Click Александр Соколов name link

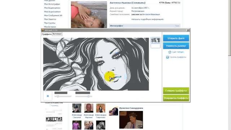77,116
